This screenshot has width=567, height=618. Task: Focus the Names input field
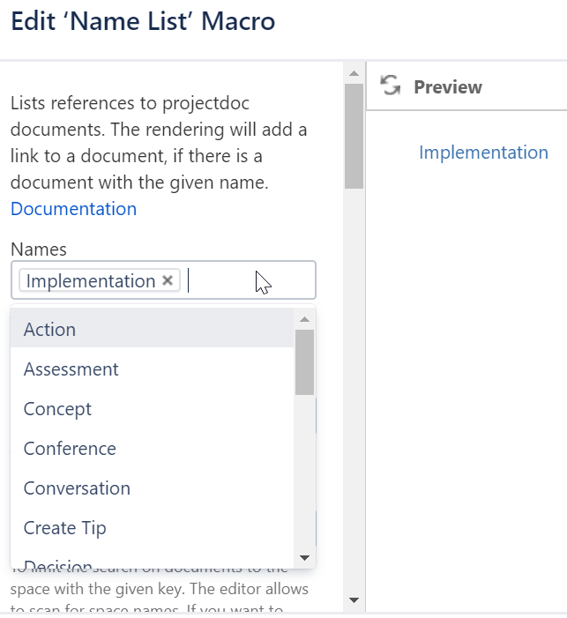coord(247,280)
